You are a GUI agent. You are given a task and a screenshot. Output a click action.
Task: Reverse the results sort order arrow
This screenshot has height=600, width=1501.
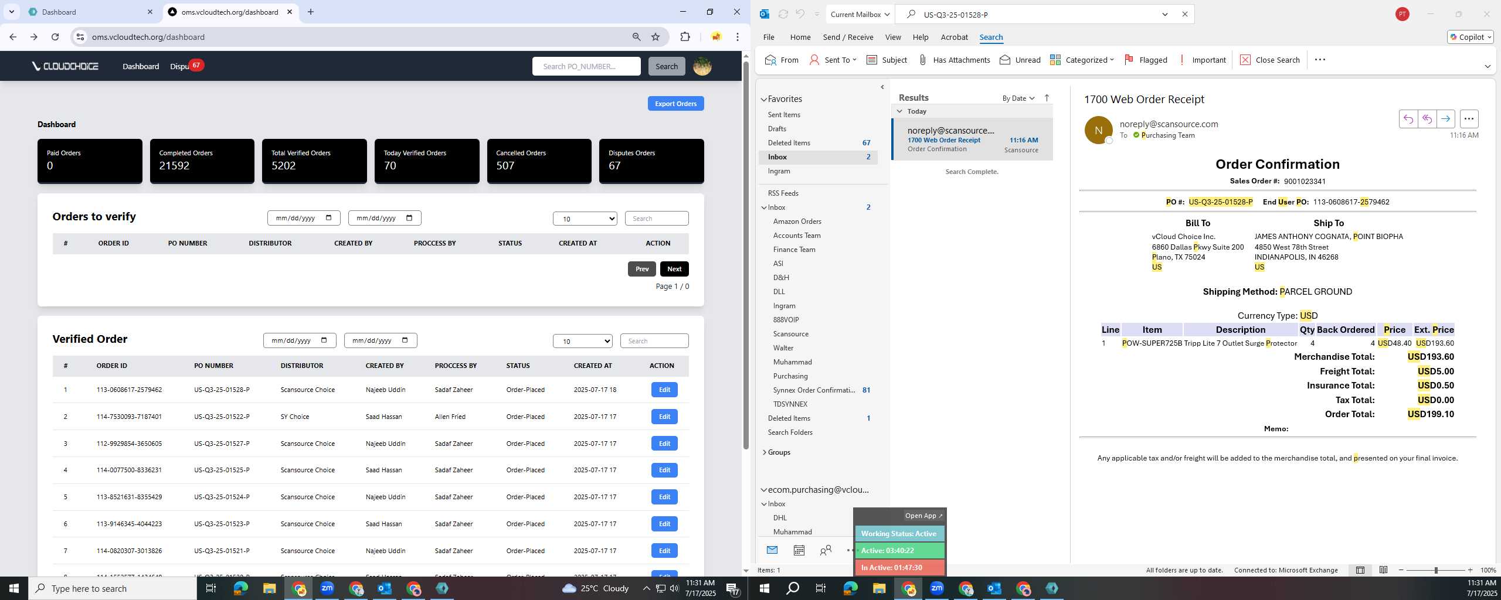click(1047, 98)
